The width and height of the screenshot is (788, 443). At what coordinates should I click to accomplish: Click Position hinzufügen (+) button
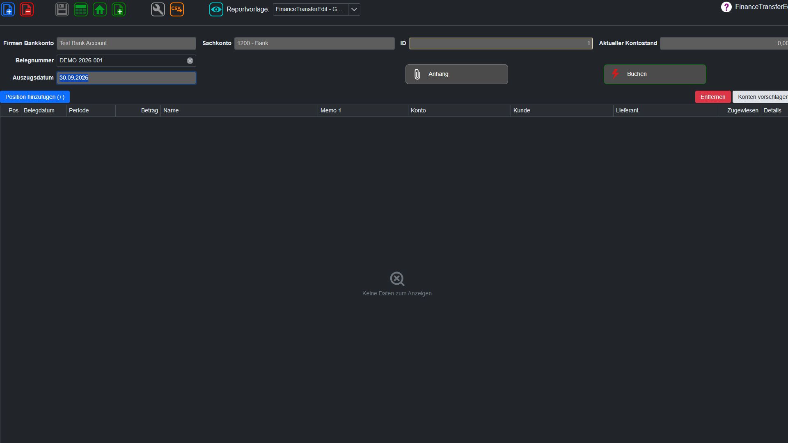point(35,97)
